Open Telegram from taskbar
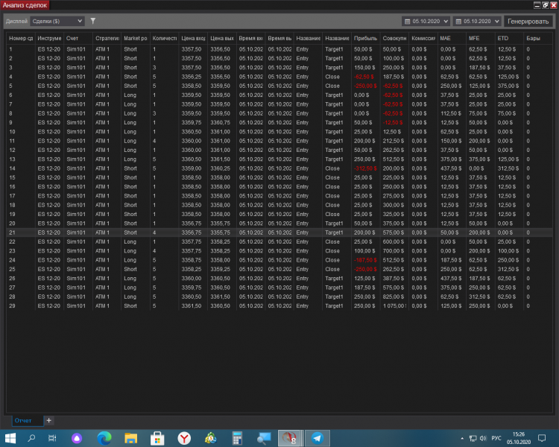The width and height of the screenshot is (559, 447). (x=317, y=438)
